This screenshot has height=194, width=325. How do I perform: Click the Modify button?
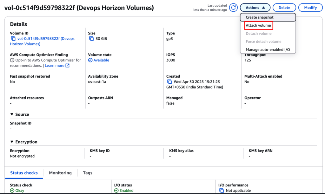pos(310,8)
